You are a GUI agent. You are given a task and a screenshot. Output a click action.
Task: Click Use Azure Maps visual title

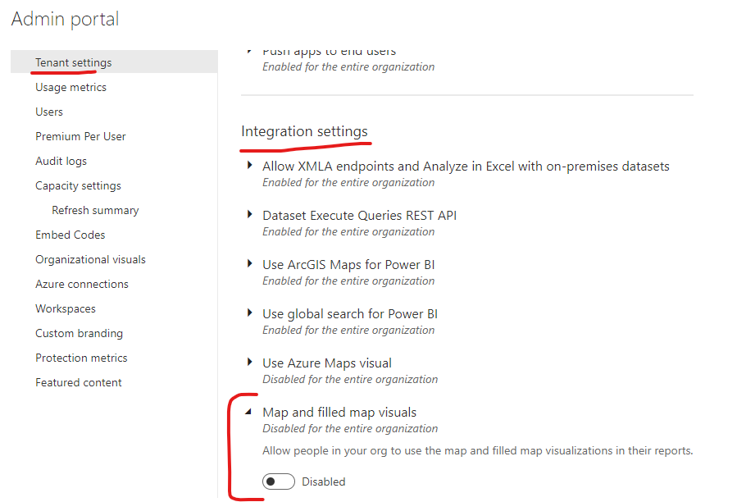pos(326,363)
